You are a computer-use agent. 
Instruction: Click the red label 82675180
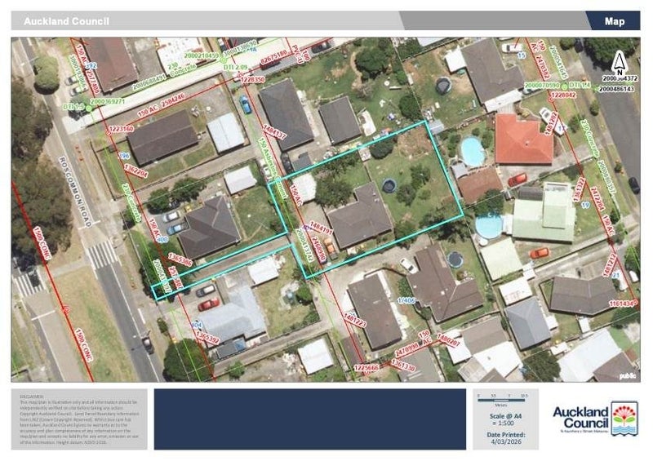click(x=273, y=57)
